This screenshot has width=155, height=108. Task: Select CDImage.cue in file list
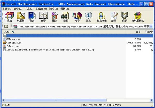pyautogui.click(x=13, y=39)
